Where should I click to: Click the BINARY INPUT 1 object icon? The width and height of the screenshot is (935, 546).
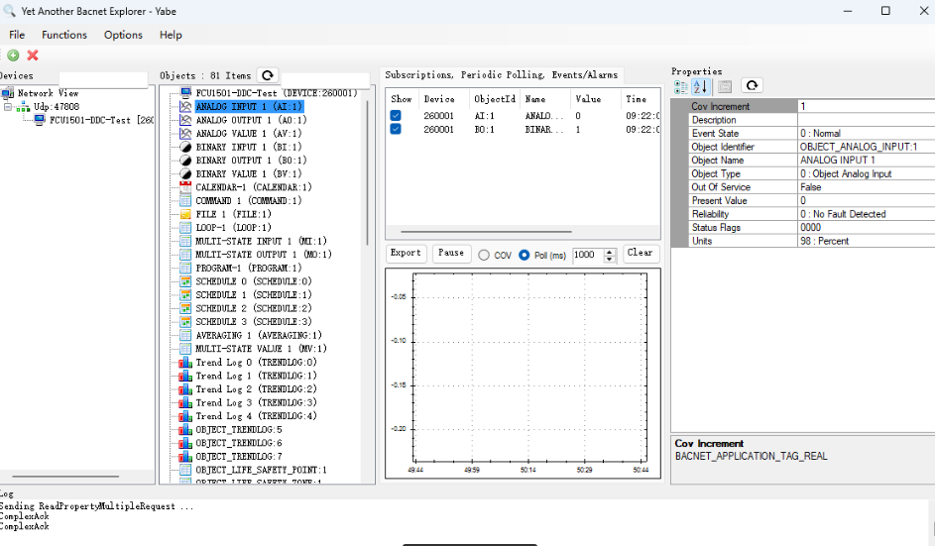click(185, 148)
